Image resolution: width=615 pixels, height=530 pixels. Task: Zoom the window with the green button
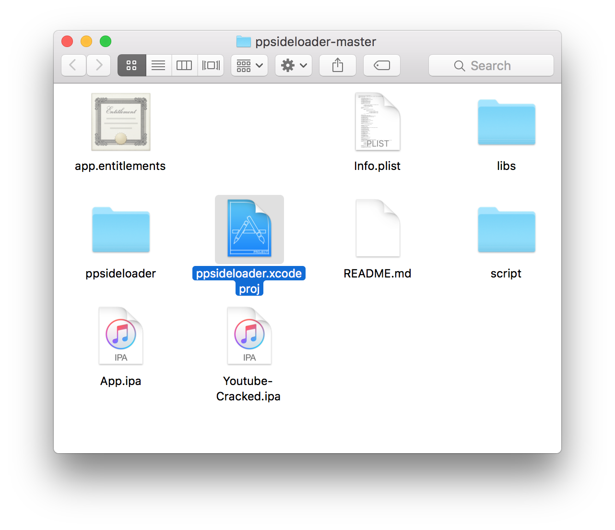coord(106,41)
